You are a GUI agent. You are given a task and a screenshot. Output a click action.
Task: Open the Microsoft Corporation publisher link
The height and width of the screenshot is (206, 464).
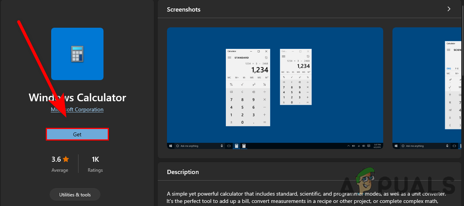(x=77, y=109)
